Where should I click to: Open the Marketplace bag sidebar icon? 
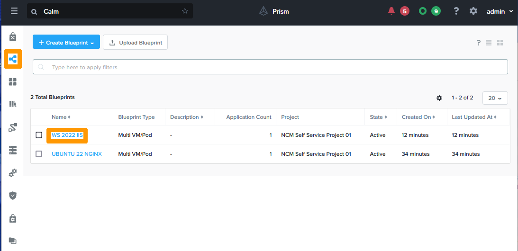(13, 37)
